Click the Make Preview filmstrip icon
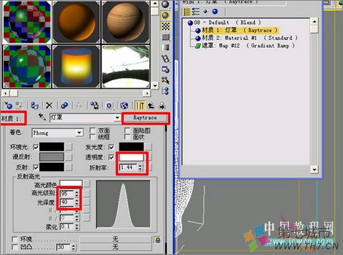Screen dimensions: 343x255 tap(165, 59)
